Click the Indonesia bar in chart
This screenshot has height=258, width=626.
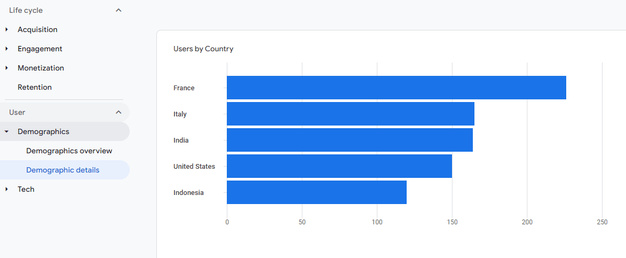(316, 192)
